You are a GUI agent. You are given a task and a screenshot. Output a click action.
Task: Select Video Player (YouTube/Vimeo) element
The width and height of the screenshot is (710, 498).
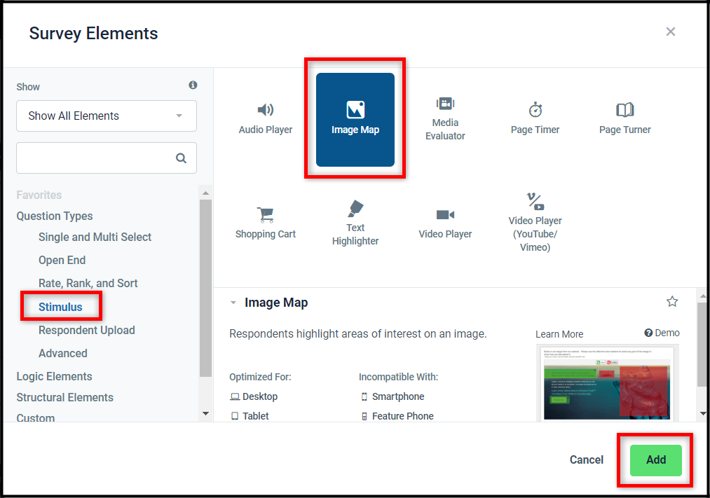[x=535, y=223]
